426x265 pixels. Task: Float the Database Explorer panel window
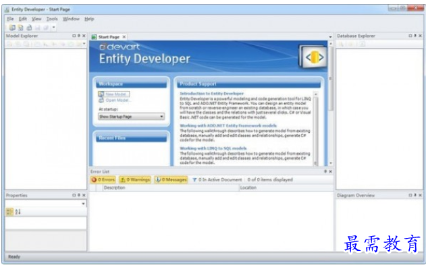410,36
